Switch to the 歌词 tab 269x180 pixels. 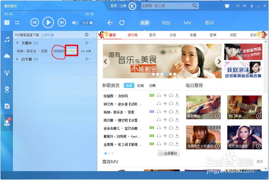click(209, 23)
